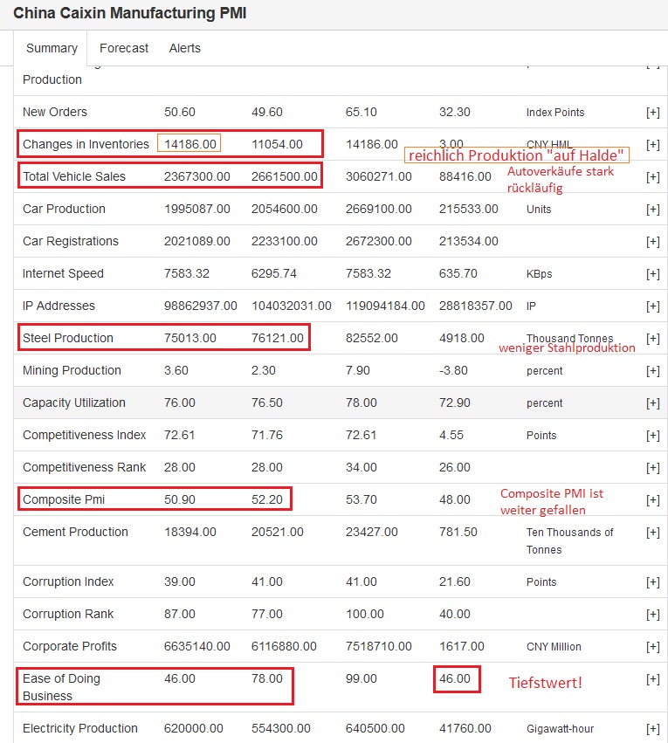The width and height of the screenshot is (668, 743).
Task: Select the steel production value 75013.00
Action: click(x=190, y=338)
